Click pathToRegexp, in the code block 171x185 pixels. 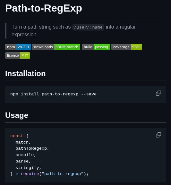32,148
